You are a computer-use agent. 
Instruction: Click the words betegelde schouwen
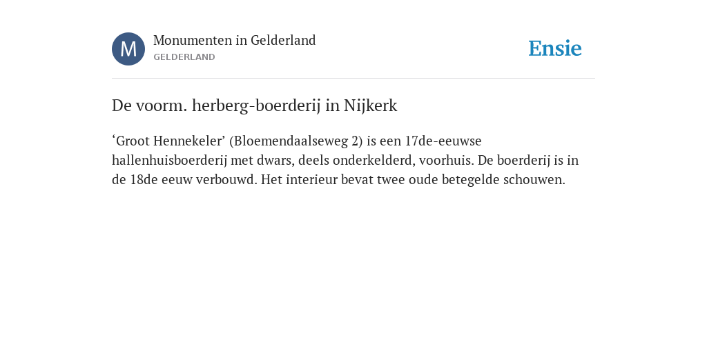click(503, 180)
